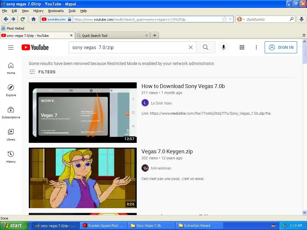307x230 pixels.
Task: Open video titled How to Download Sony Vegas 7.0b
Action: [x=183, y=86]
